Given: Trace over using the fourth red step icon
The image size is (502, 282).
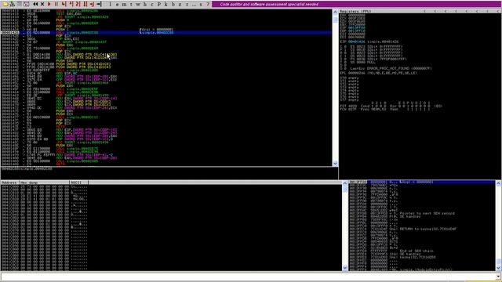Looking at the screenshot, I should [x=85, y=4].
